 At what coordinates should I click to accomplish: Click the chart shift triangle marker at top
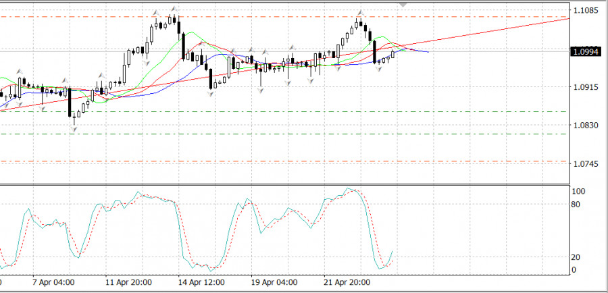click(403, 5)
